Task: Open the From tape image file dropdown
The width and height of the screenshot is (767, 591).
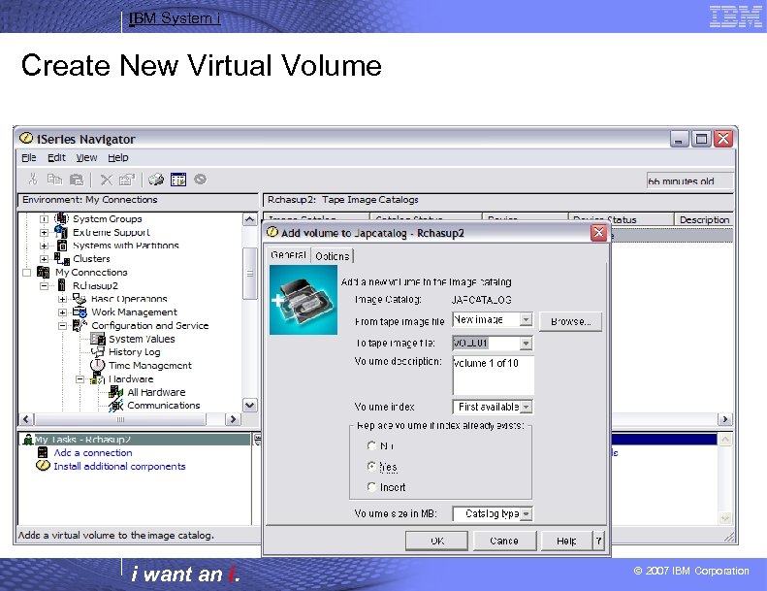Action: coord(526,319)
